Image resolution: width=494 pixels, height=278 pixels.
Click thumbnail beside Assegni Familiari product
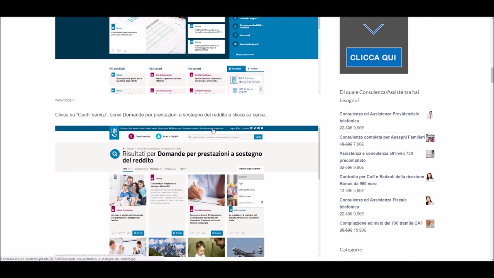(x=430, y=138)
